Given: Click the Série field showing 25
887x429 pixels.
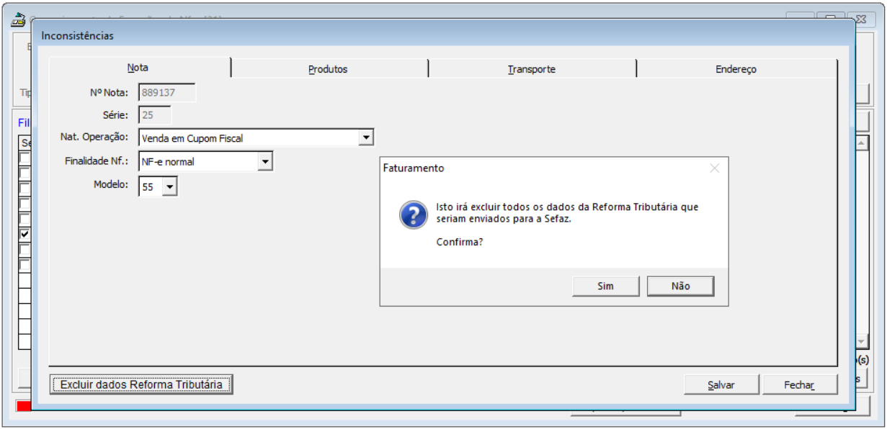Looking at the screenshot, I should [154, 114].
